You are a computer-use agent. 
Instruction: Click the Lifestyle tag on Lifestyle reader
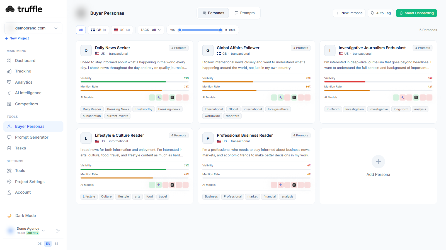(89, 197)
